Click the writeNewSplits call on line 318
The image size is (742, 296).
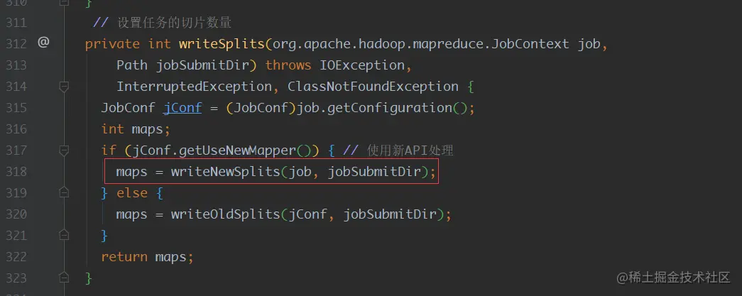(x=226, y=172)
